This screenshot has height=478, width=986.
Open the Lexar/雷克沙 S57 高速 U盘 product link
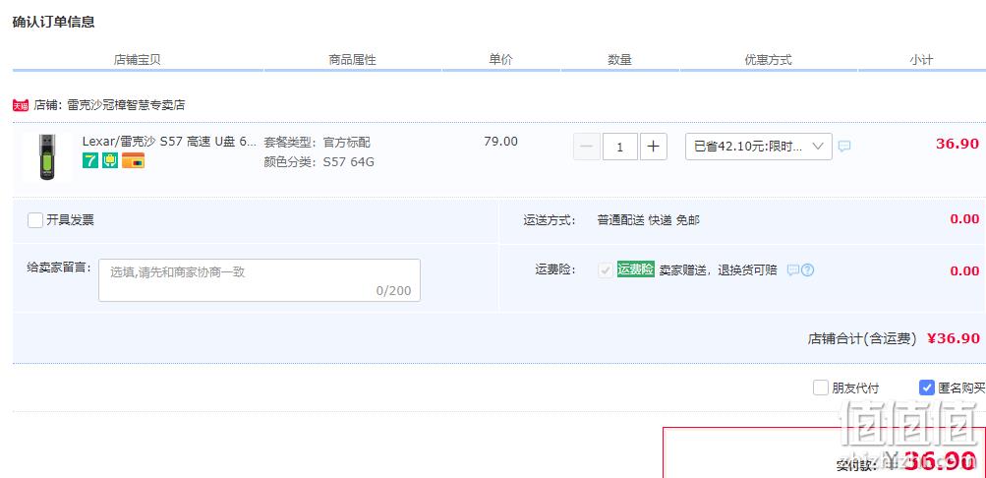[x=169, y=142]
